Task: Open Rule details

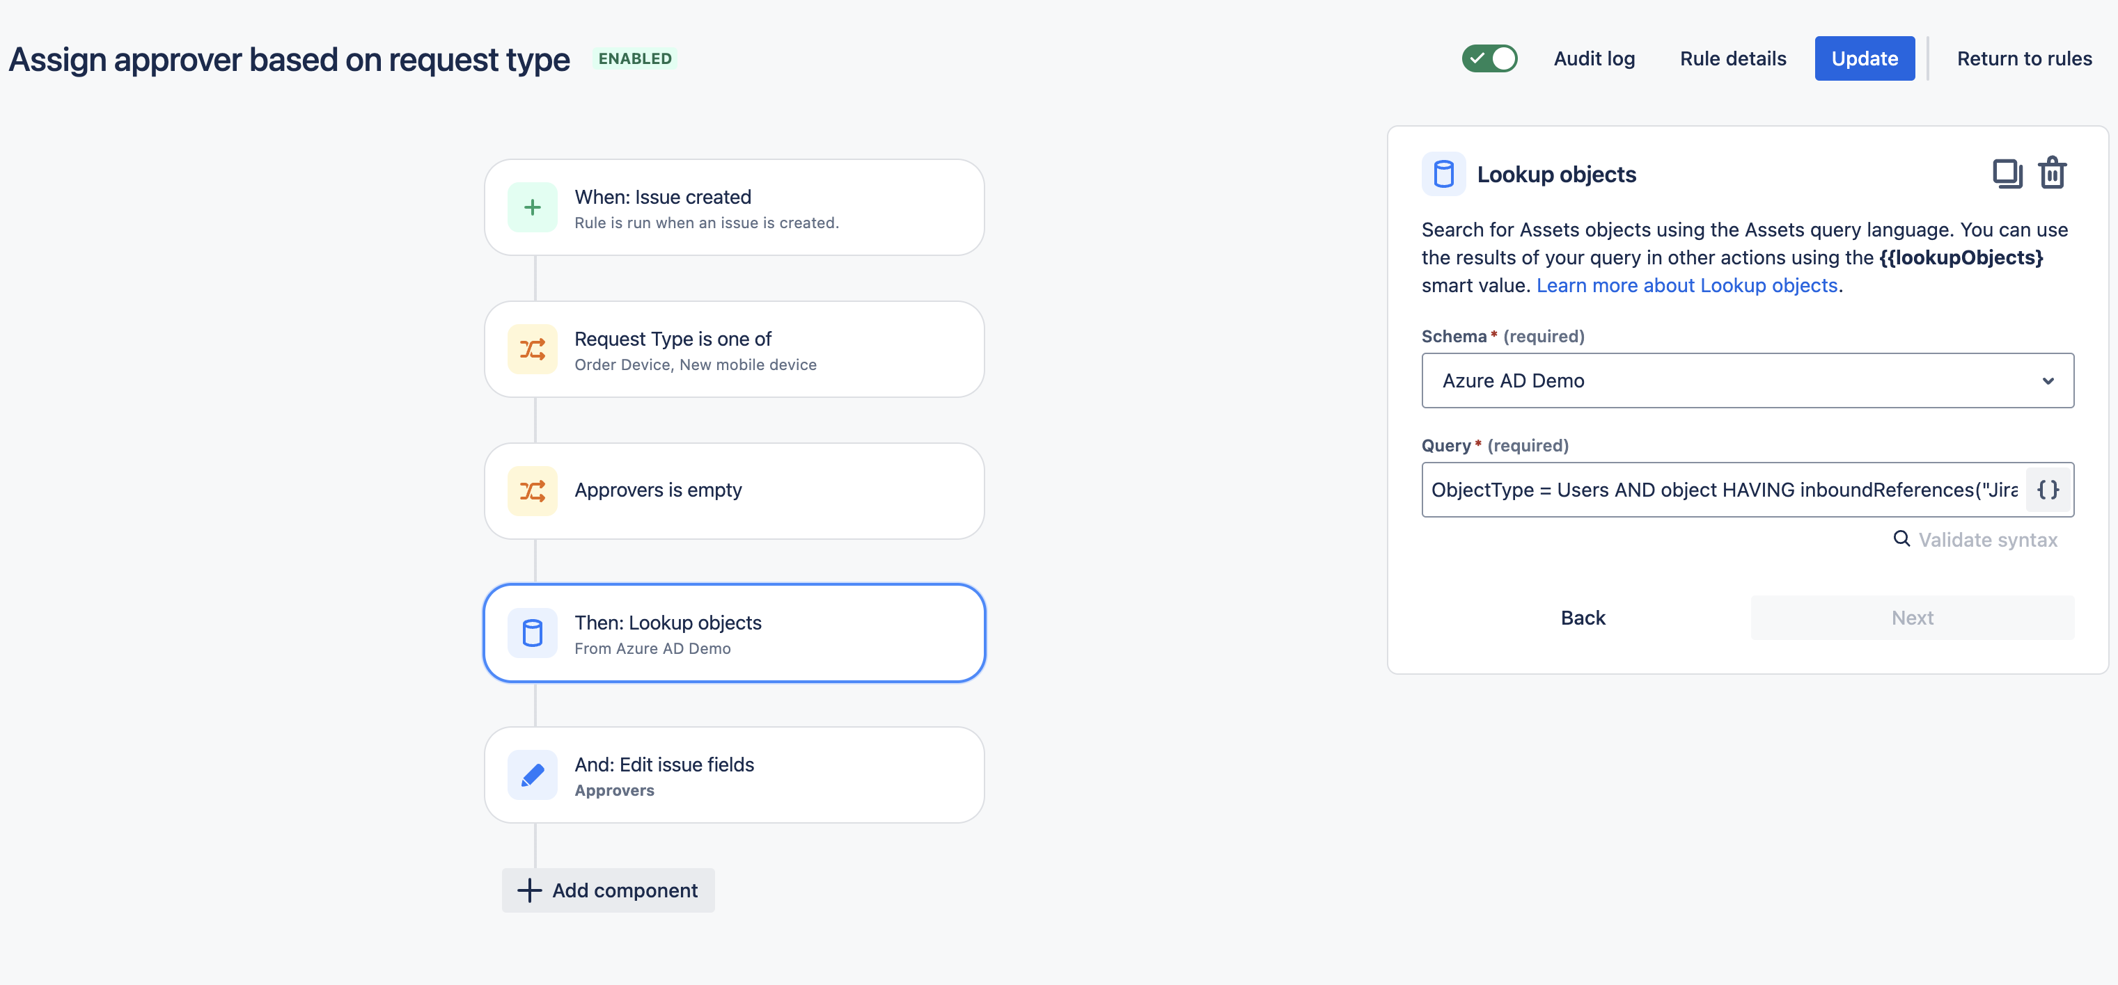Action: click(1732, 58)
